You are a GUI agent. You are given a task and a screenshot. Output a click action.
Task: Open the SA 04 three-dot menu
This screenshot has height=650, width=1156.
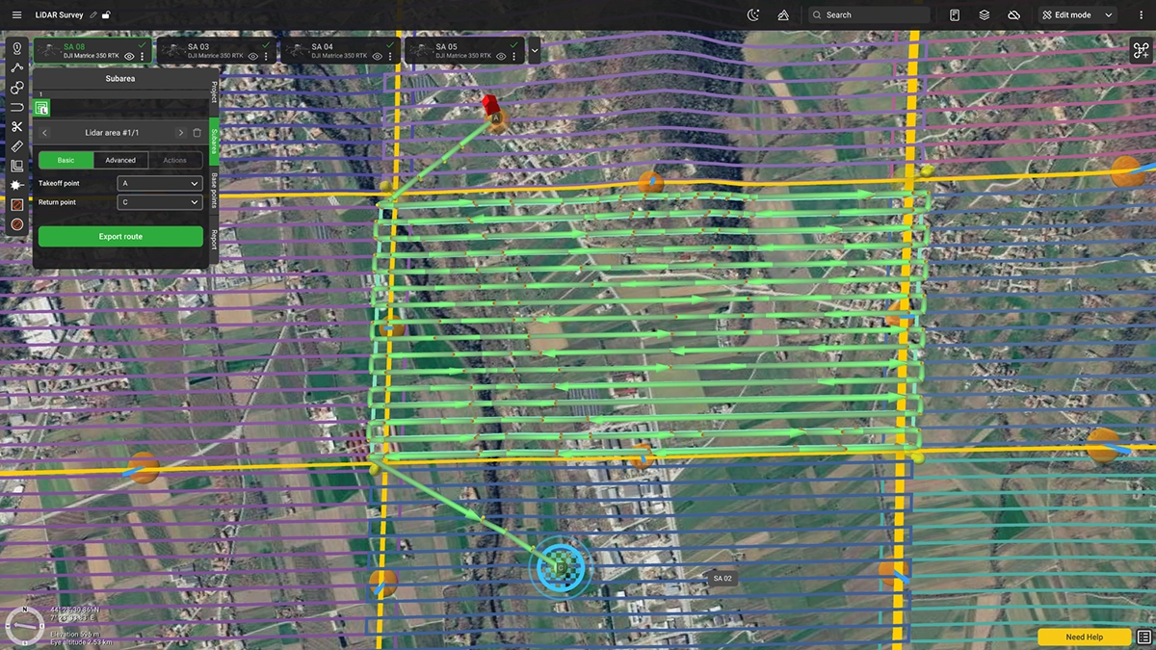coord(390,57)
